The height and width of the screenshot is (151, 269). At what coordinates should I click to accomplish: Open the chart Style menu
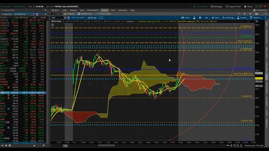pos(215,18)
